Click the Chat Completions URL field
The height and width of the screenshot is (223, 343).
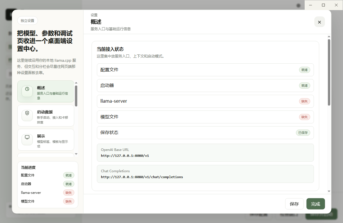tap(205, 174)
